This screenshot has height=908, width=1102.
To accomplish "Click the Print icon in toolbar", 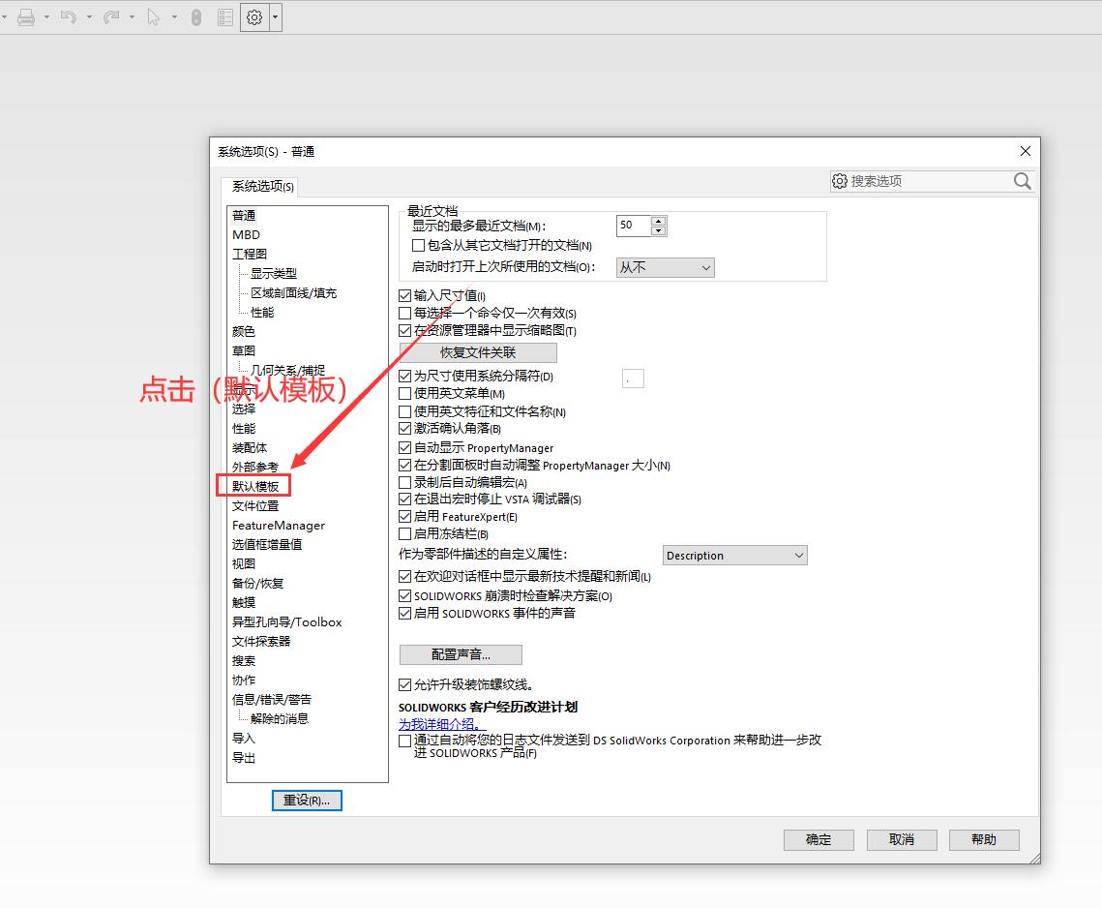I will pos(26,17).
